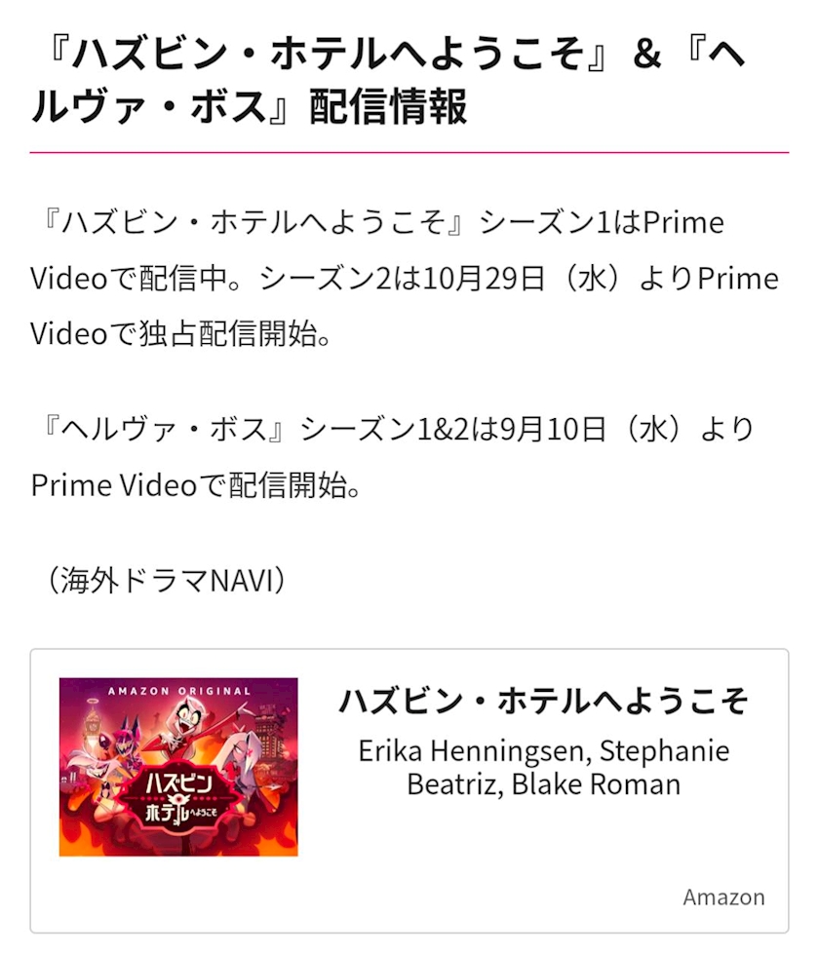
Task: Click the 『ハズビン・ホテルへようこそ』 title in heading
Action: pos(327,54)
